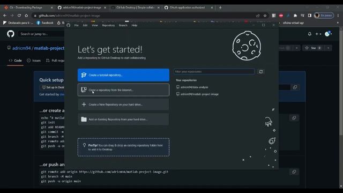Focus the Search or jump to field on GitHub

(42, 34)
